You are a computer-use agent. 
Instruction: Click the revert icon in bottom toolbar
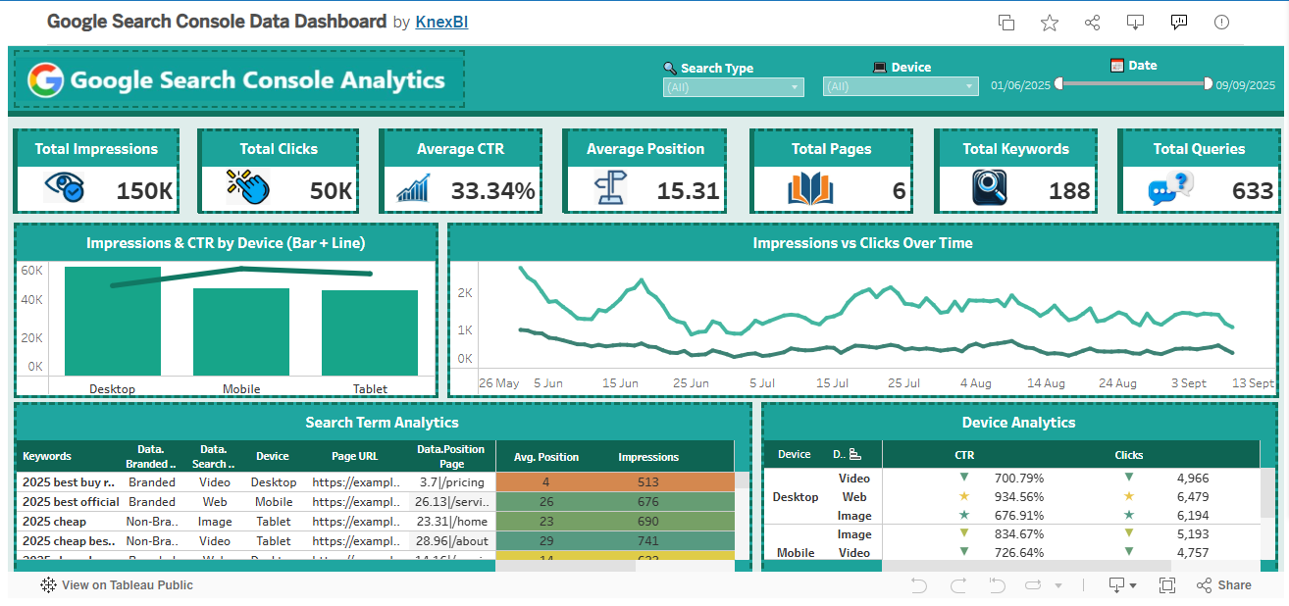[997, 585]
